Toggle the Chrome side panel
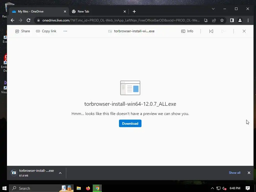The image size is (256, 192). coord(232,20)
